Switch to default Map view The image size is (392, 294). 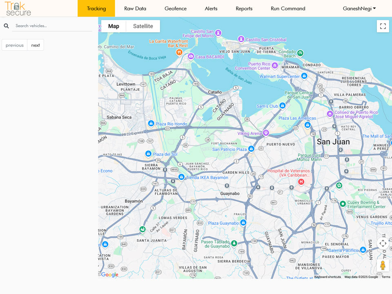coord(114,26)
